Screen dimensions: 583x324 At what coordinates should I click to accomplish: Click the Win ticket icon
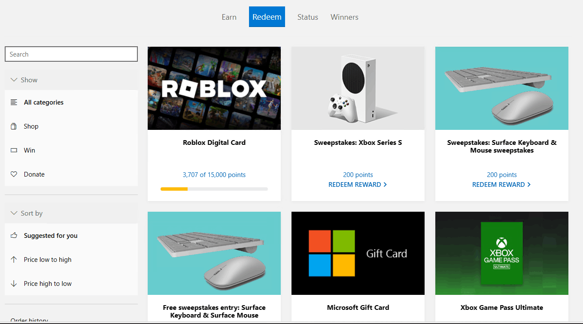click(14, 150)
